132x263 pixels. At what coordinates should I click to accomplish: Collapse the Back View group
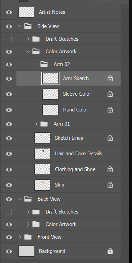click(20, 199)
